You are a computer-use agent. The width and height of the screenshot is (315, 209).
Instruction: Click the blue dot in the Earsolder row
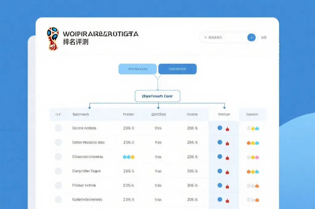(220, 171)
